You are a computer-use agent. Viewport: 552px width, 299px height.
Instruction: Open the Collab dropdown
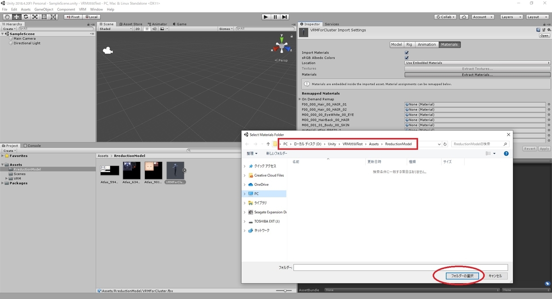pyautogui.click(x=445, y=17)
